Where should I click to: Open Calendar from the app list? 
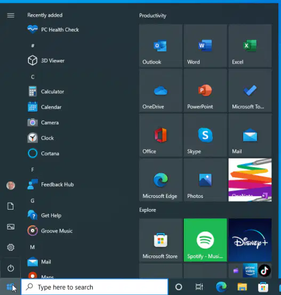coord(45,107)
